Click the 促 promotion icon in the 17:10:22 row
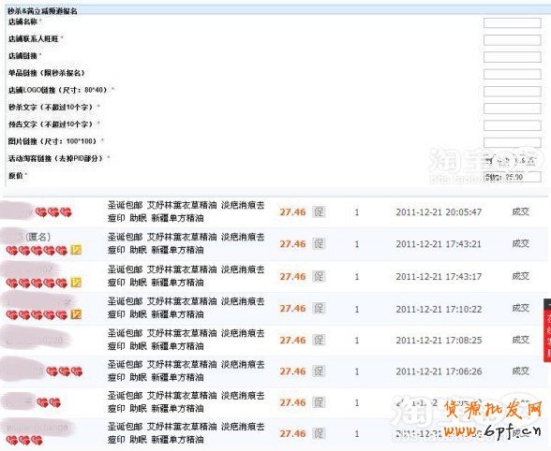The height and width of the screenshot is (451, 551). pos(319,309)
